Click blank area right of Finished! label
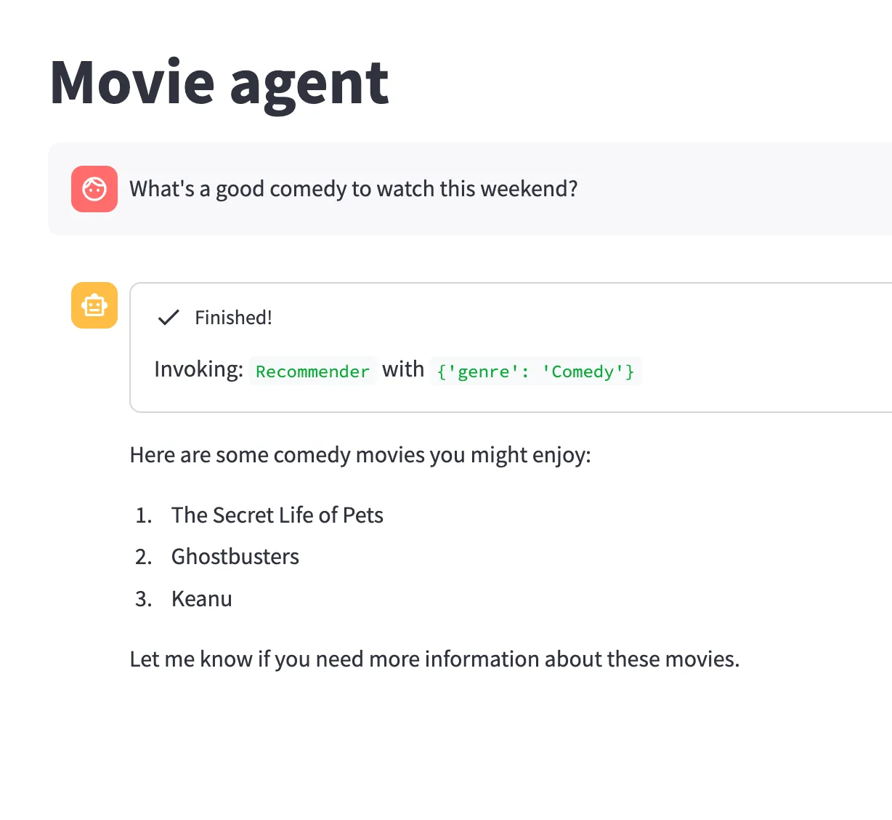 pyautogui.click(x=581, y=318)
